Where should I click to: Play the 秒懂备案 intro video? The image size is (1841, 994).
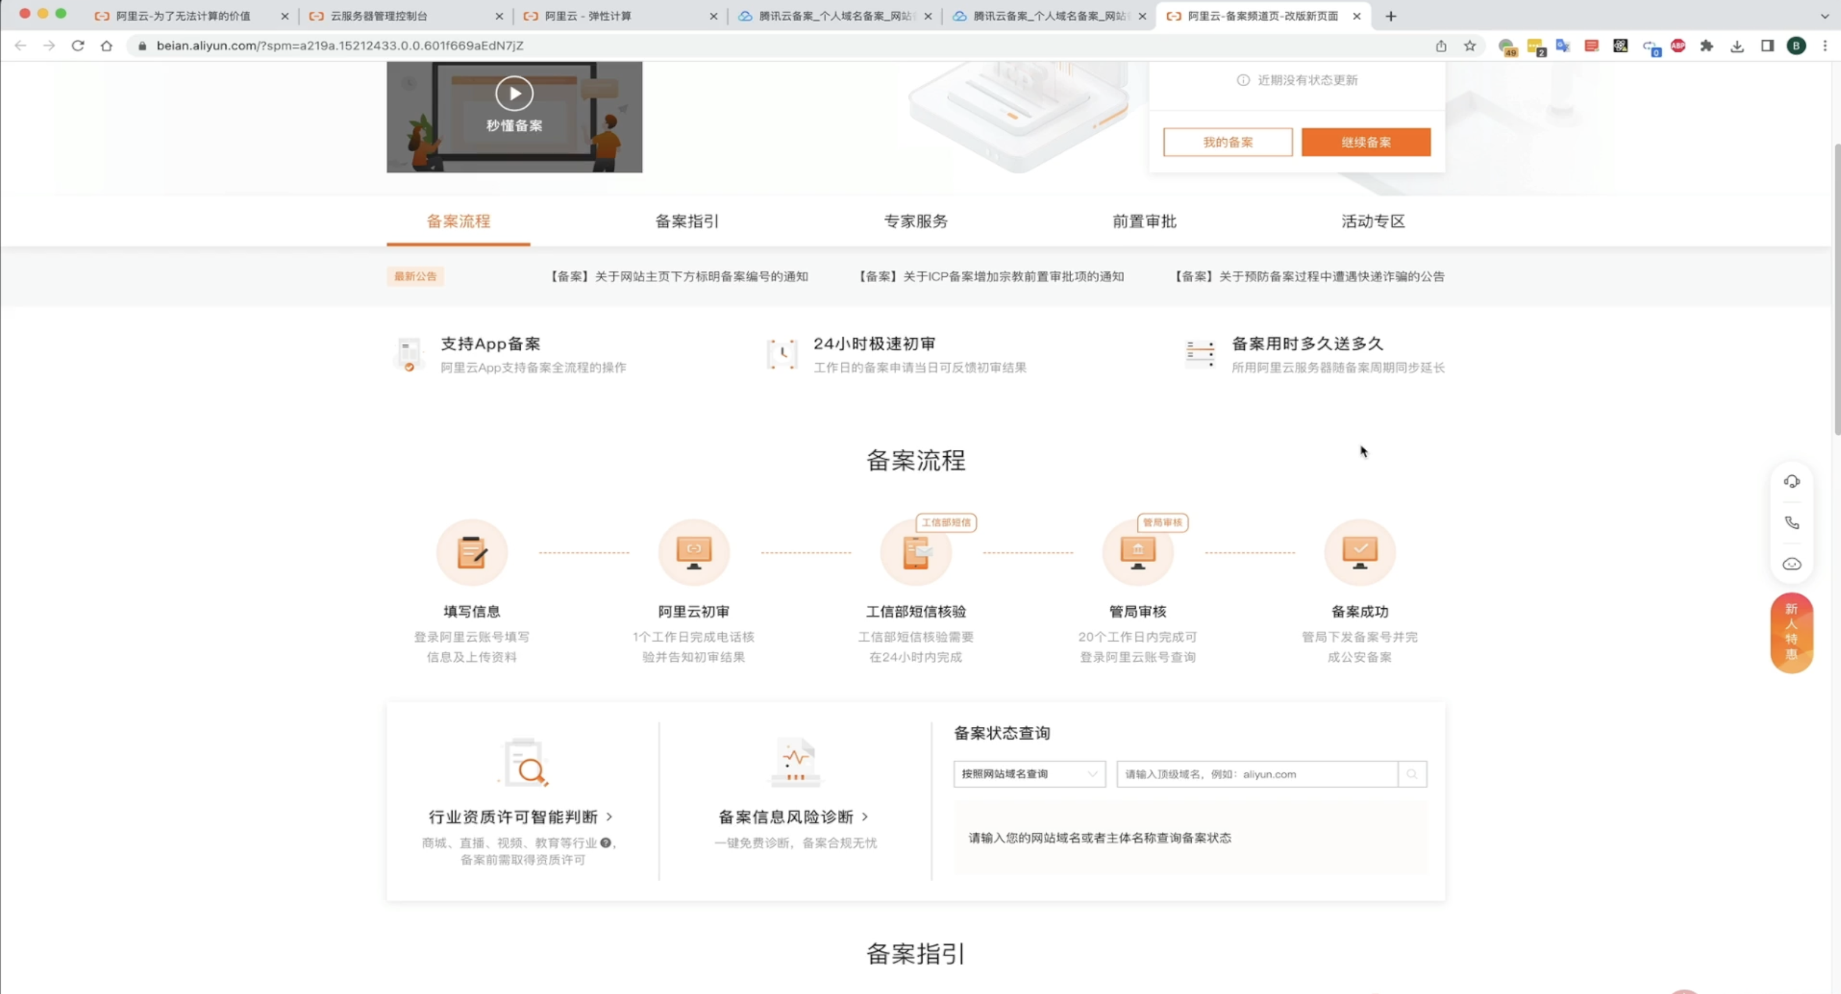(x=514, y=94)
